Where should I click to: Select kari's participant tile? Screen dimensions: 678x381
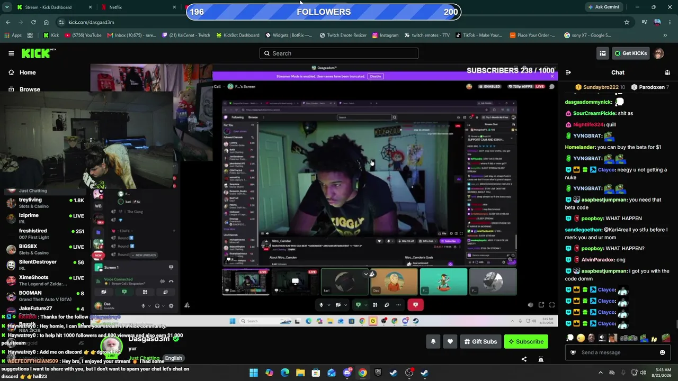pos(344,282)
